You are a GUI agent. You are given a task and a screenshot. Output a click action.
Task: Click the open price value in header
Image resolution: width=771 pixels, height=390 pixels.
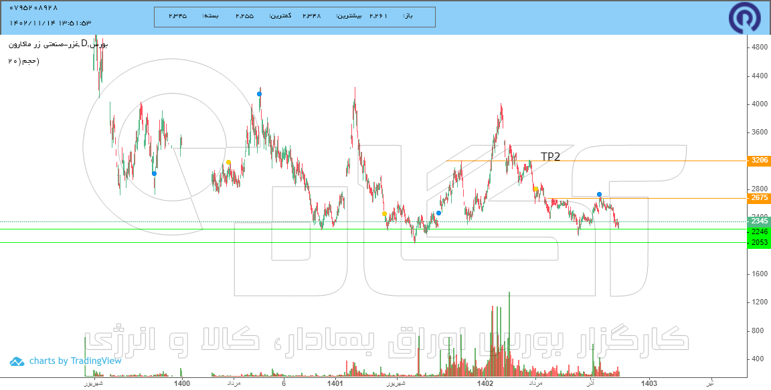click(x=377, y=16)
